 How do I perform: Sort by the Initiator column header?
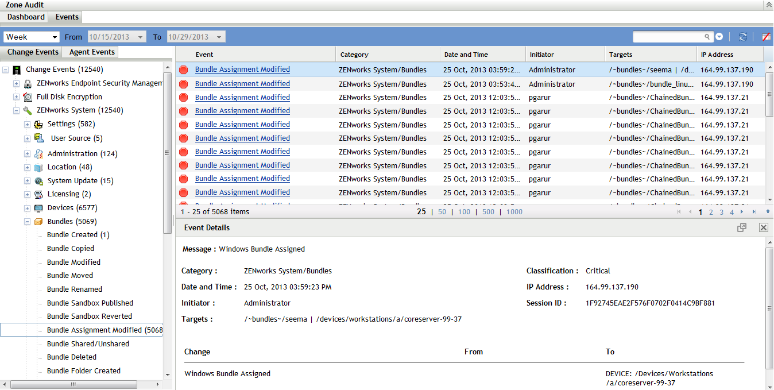point(566,55)
